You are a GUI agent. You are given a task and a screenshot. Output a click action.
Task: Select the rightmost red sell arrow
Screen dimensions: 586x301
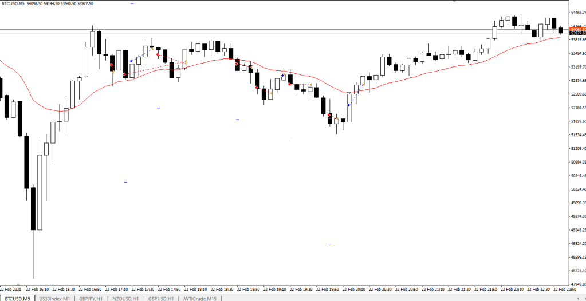329,115
